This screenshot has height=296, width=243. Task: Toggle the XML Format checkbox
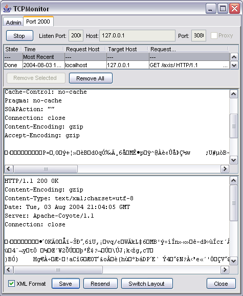click(11, 283)
